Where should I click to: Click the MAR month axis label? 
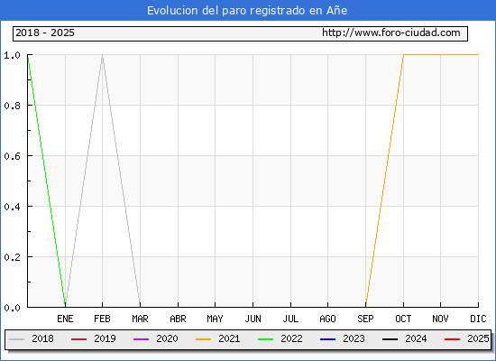coord(140,319)
